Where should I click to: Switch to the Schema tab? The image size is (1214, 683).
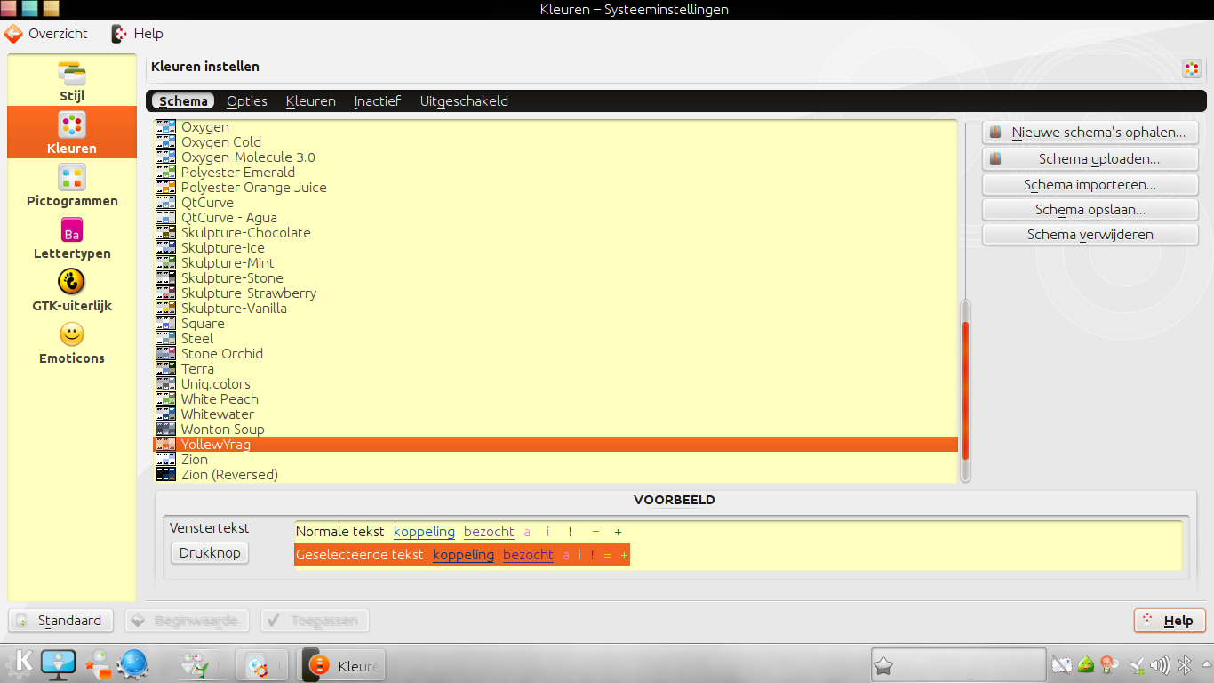point(183,101)
